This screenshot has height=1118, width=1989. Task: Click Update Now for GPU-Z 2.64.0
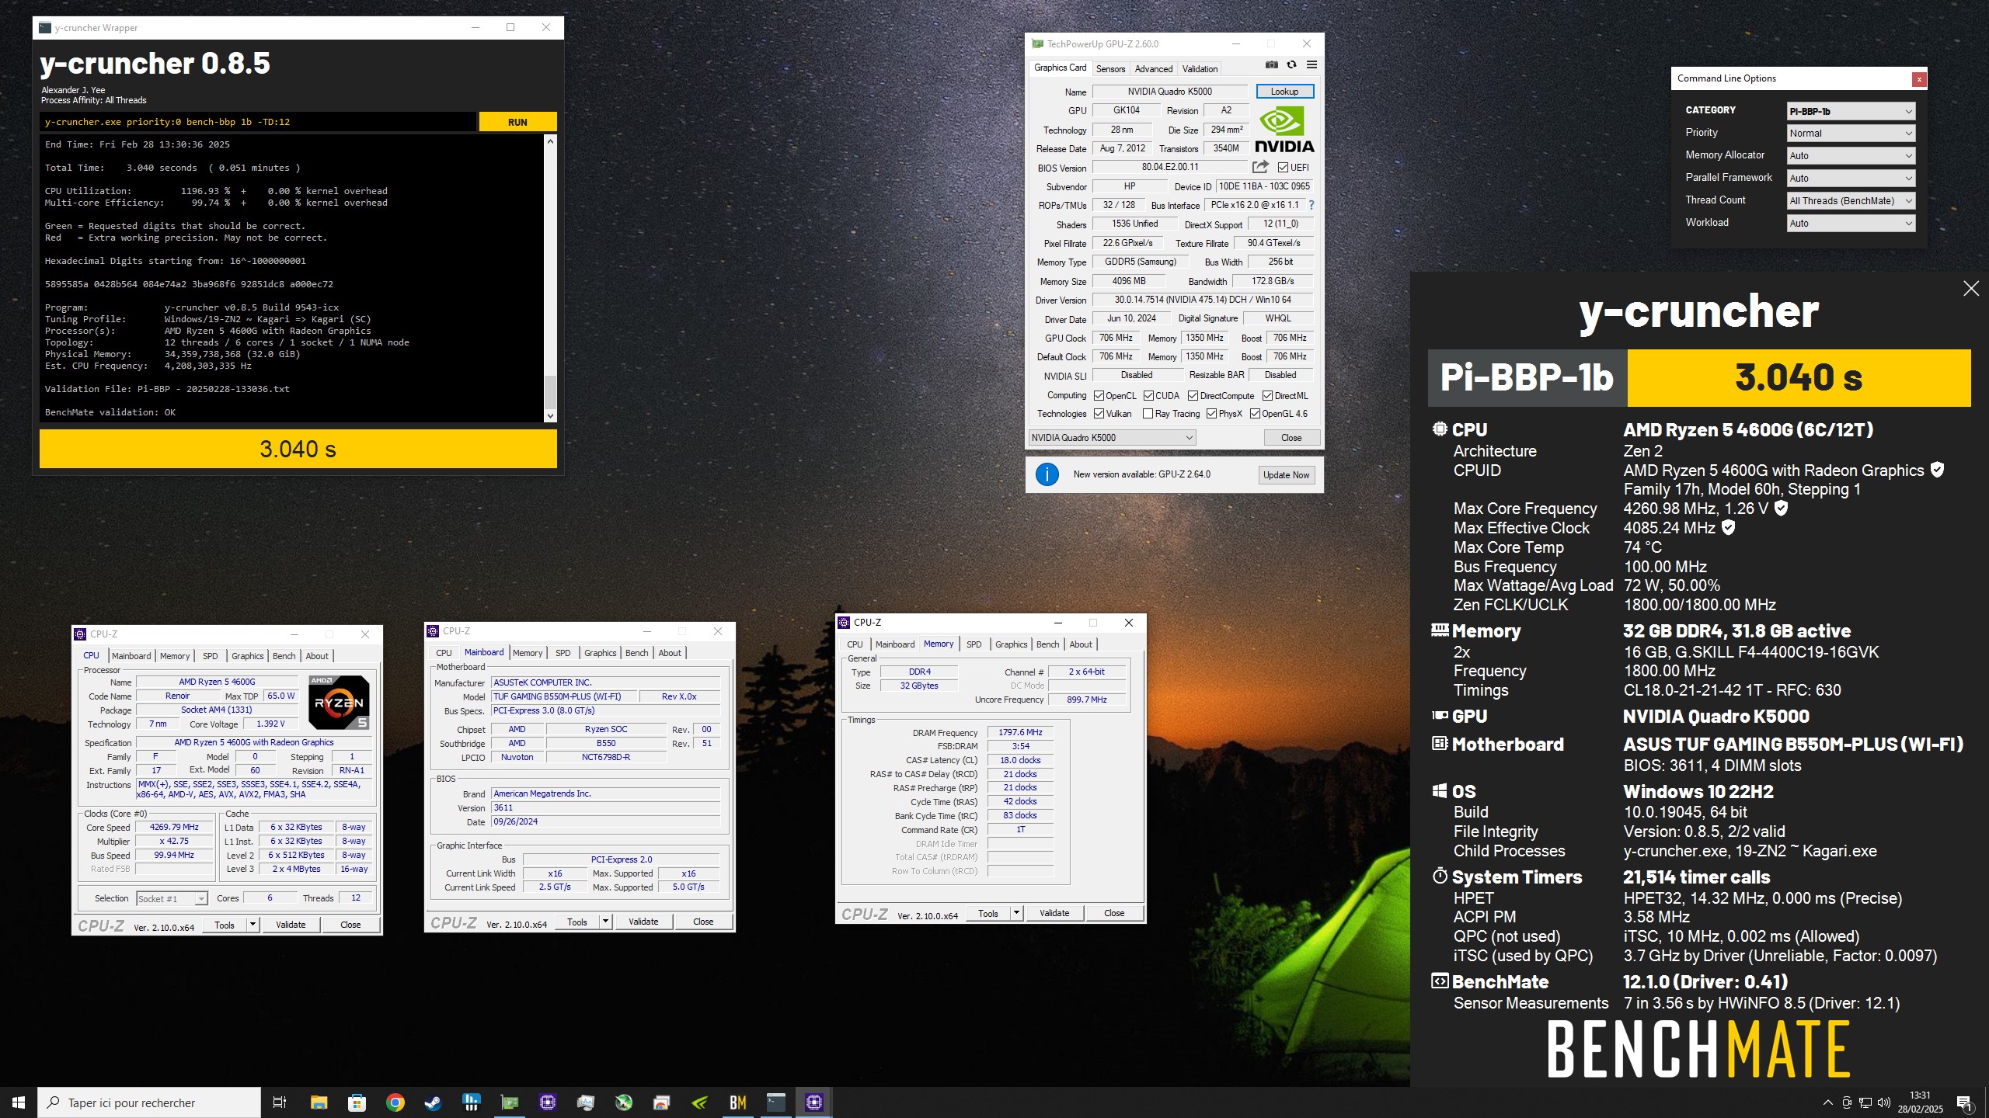coord(1286,475)
